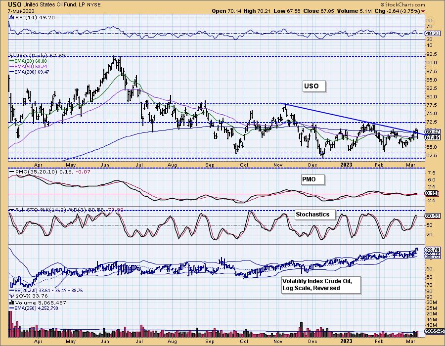Click the Chg -2.64 (-3.75%) readout

[398, 11]
